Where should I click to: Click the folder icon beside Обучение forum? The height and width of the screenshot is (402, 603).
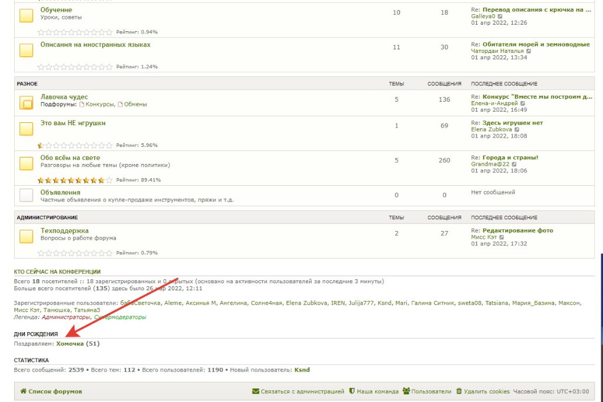[x=26, y=16]
